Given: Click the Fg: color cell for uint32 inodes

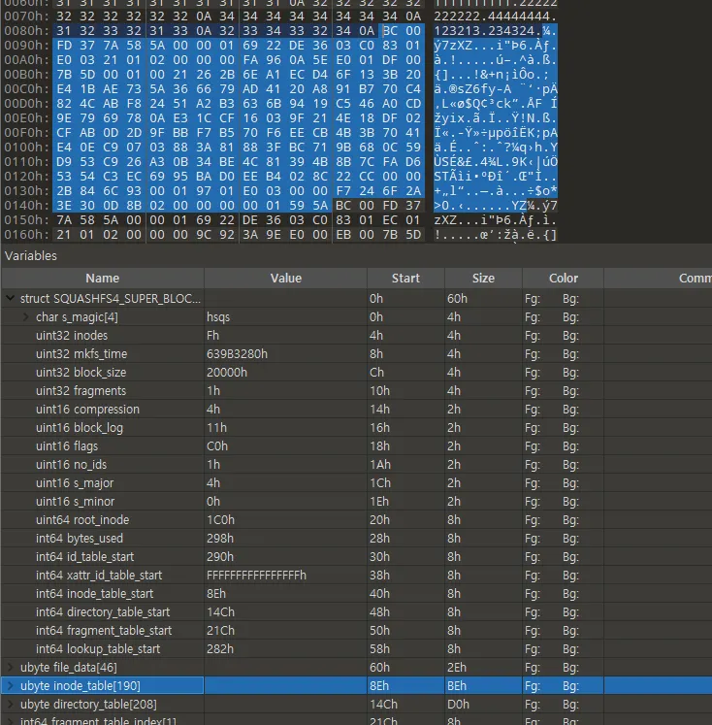Looking at the screenshot, I should 533,336.
